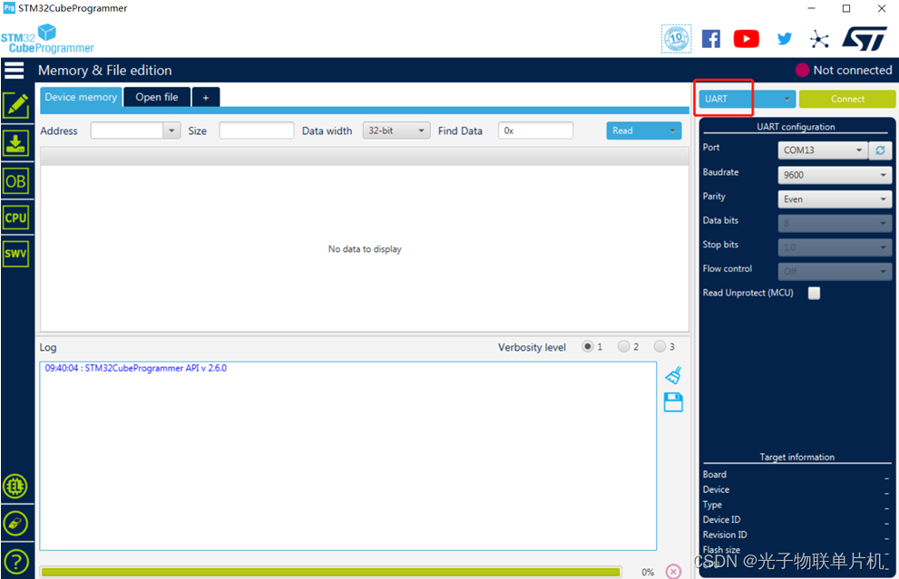Viewport: 899px width, 579px height.
Task: Open the SWV viewer icon
Action: (x=15, y=254)
